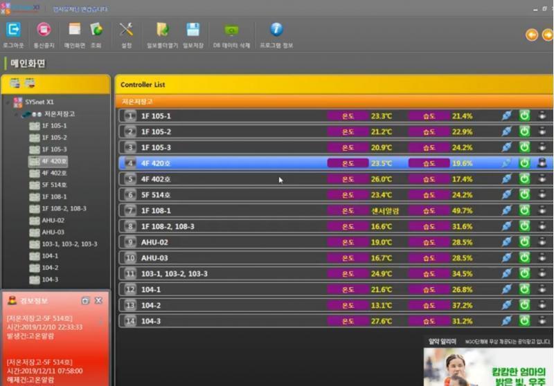Close the 경보정보 alarm panel
This screenshot has width=554, height=386.
click(98, 301)
